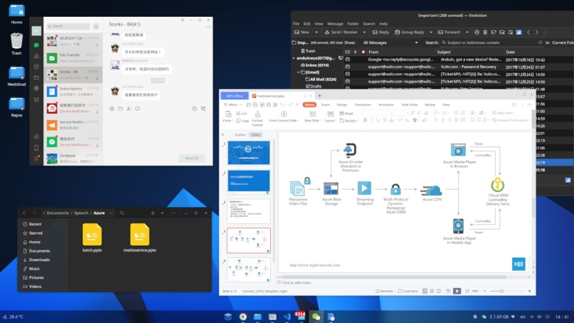The image size is (574, 323).
Task: Click the Print icon in Evolution toolbar
Action: [x=476, y=32]
